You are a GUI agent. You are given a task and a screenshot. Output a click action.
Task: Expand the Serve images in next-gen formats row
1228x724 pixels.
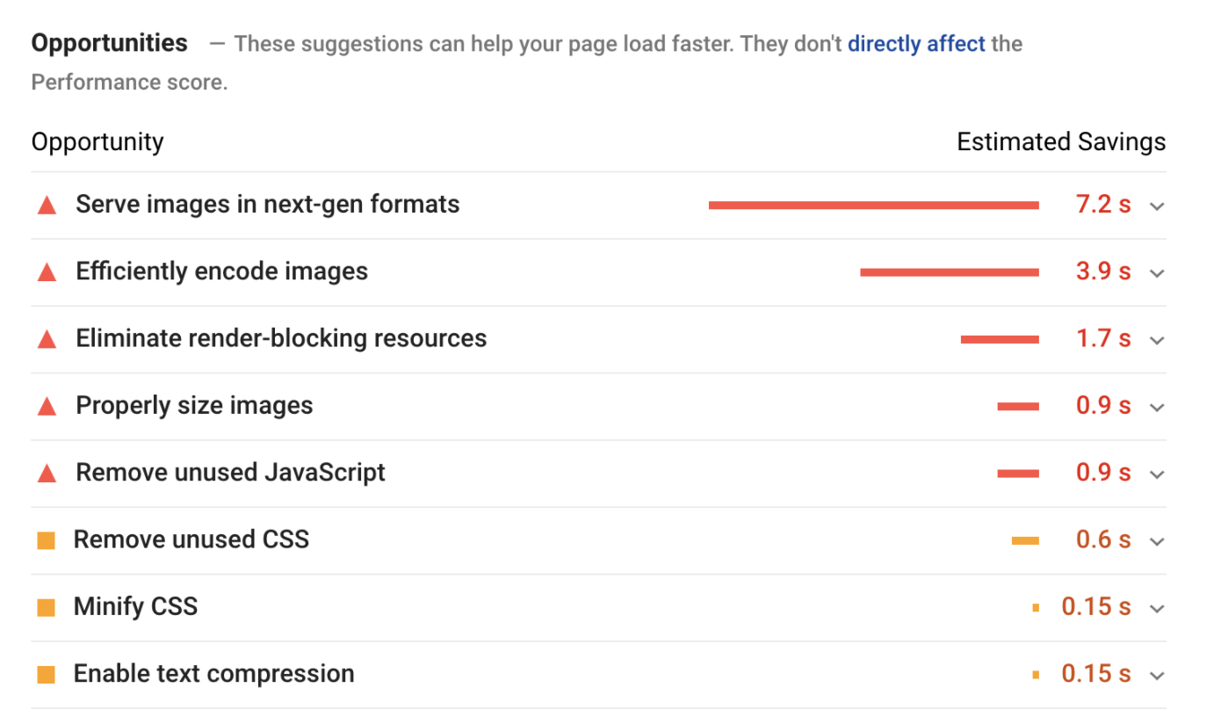[x=1156, y=206]
